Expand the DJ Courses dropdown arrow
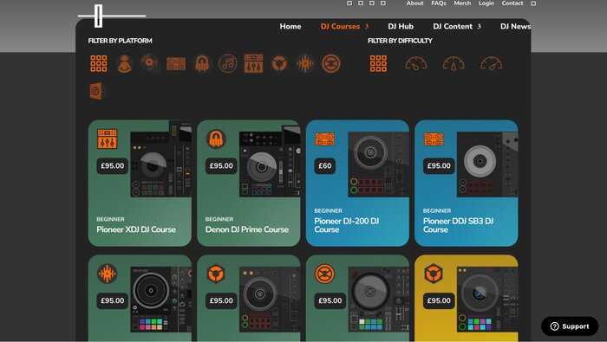Screen dimensions: 607x342 [367, 26]
